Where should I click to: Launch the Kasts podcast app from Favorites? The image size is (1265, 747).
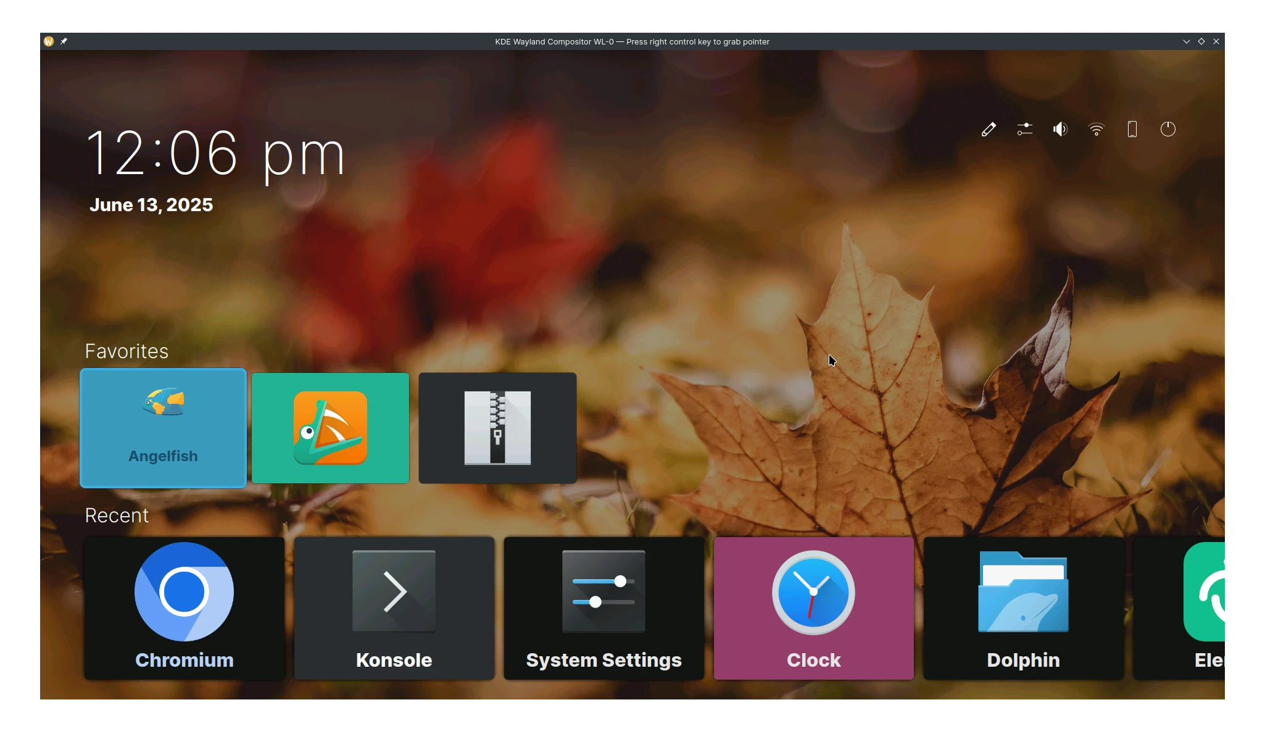[330, 427]
